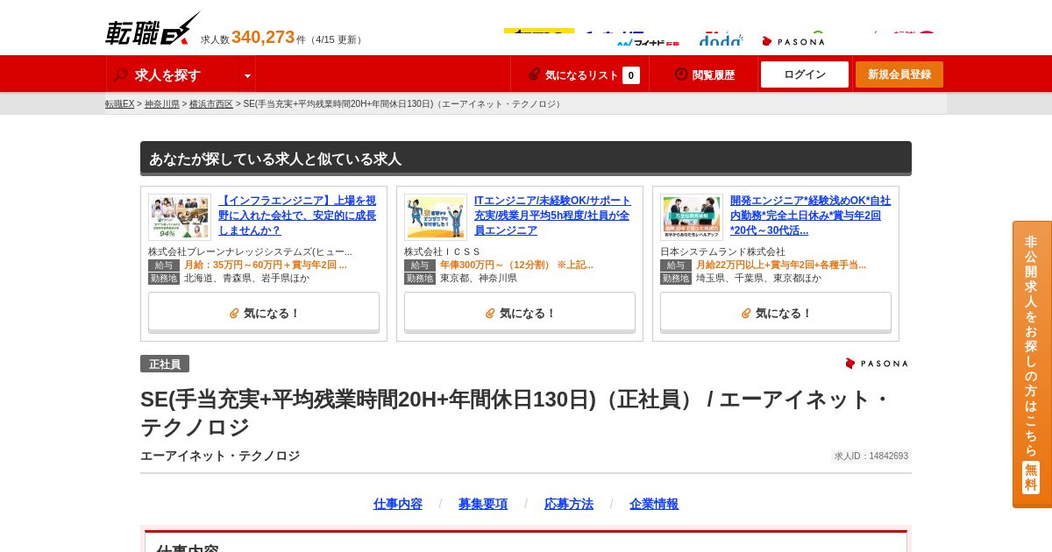Click location text 東京都、神奈川県
Image resolution: width=1052 pixels, height=552 pixels.
click(x=479, y=278)
